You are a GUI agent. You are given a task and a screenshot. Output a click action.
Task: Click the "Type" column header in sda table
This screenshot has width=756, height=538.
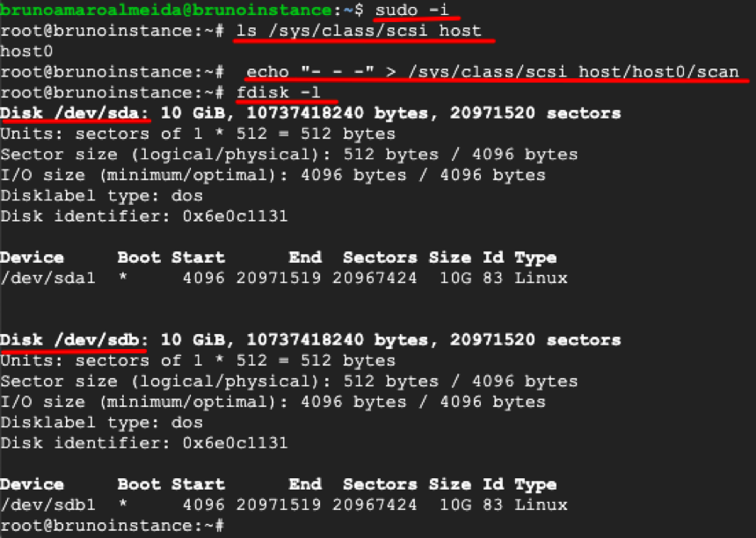[x=535, y=258]
